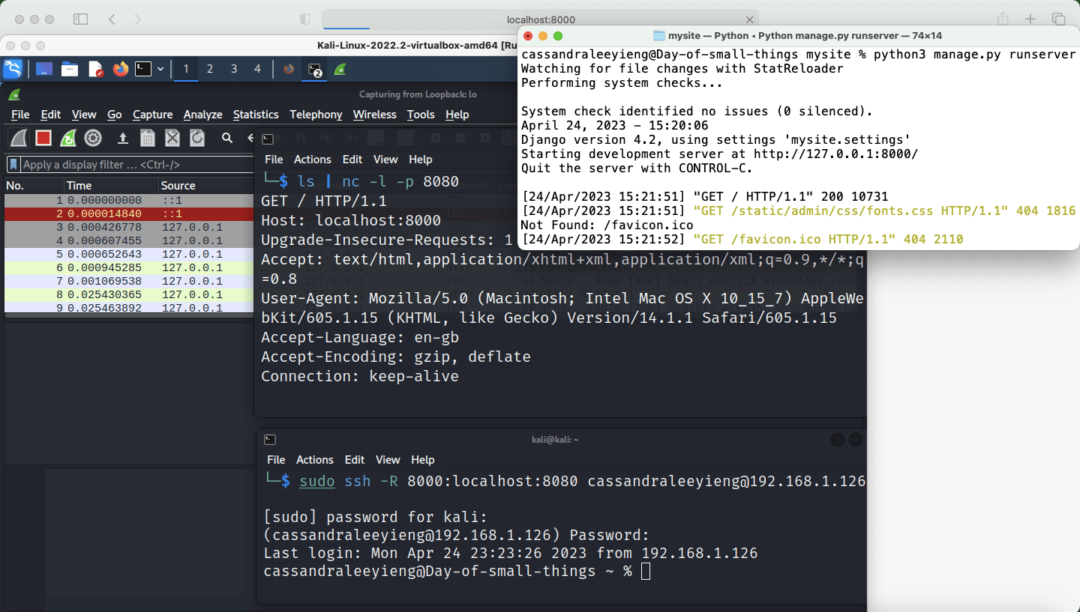The width and height of the screenshot is (1080, 612).
Task: Launch Firefox from the Kali panel launcher
Action: click(x=121, y=69)
